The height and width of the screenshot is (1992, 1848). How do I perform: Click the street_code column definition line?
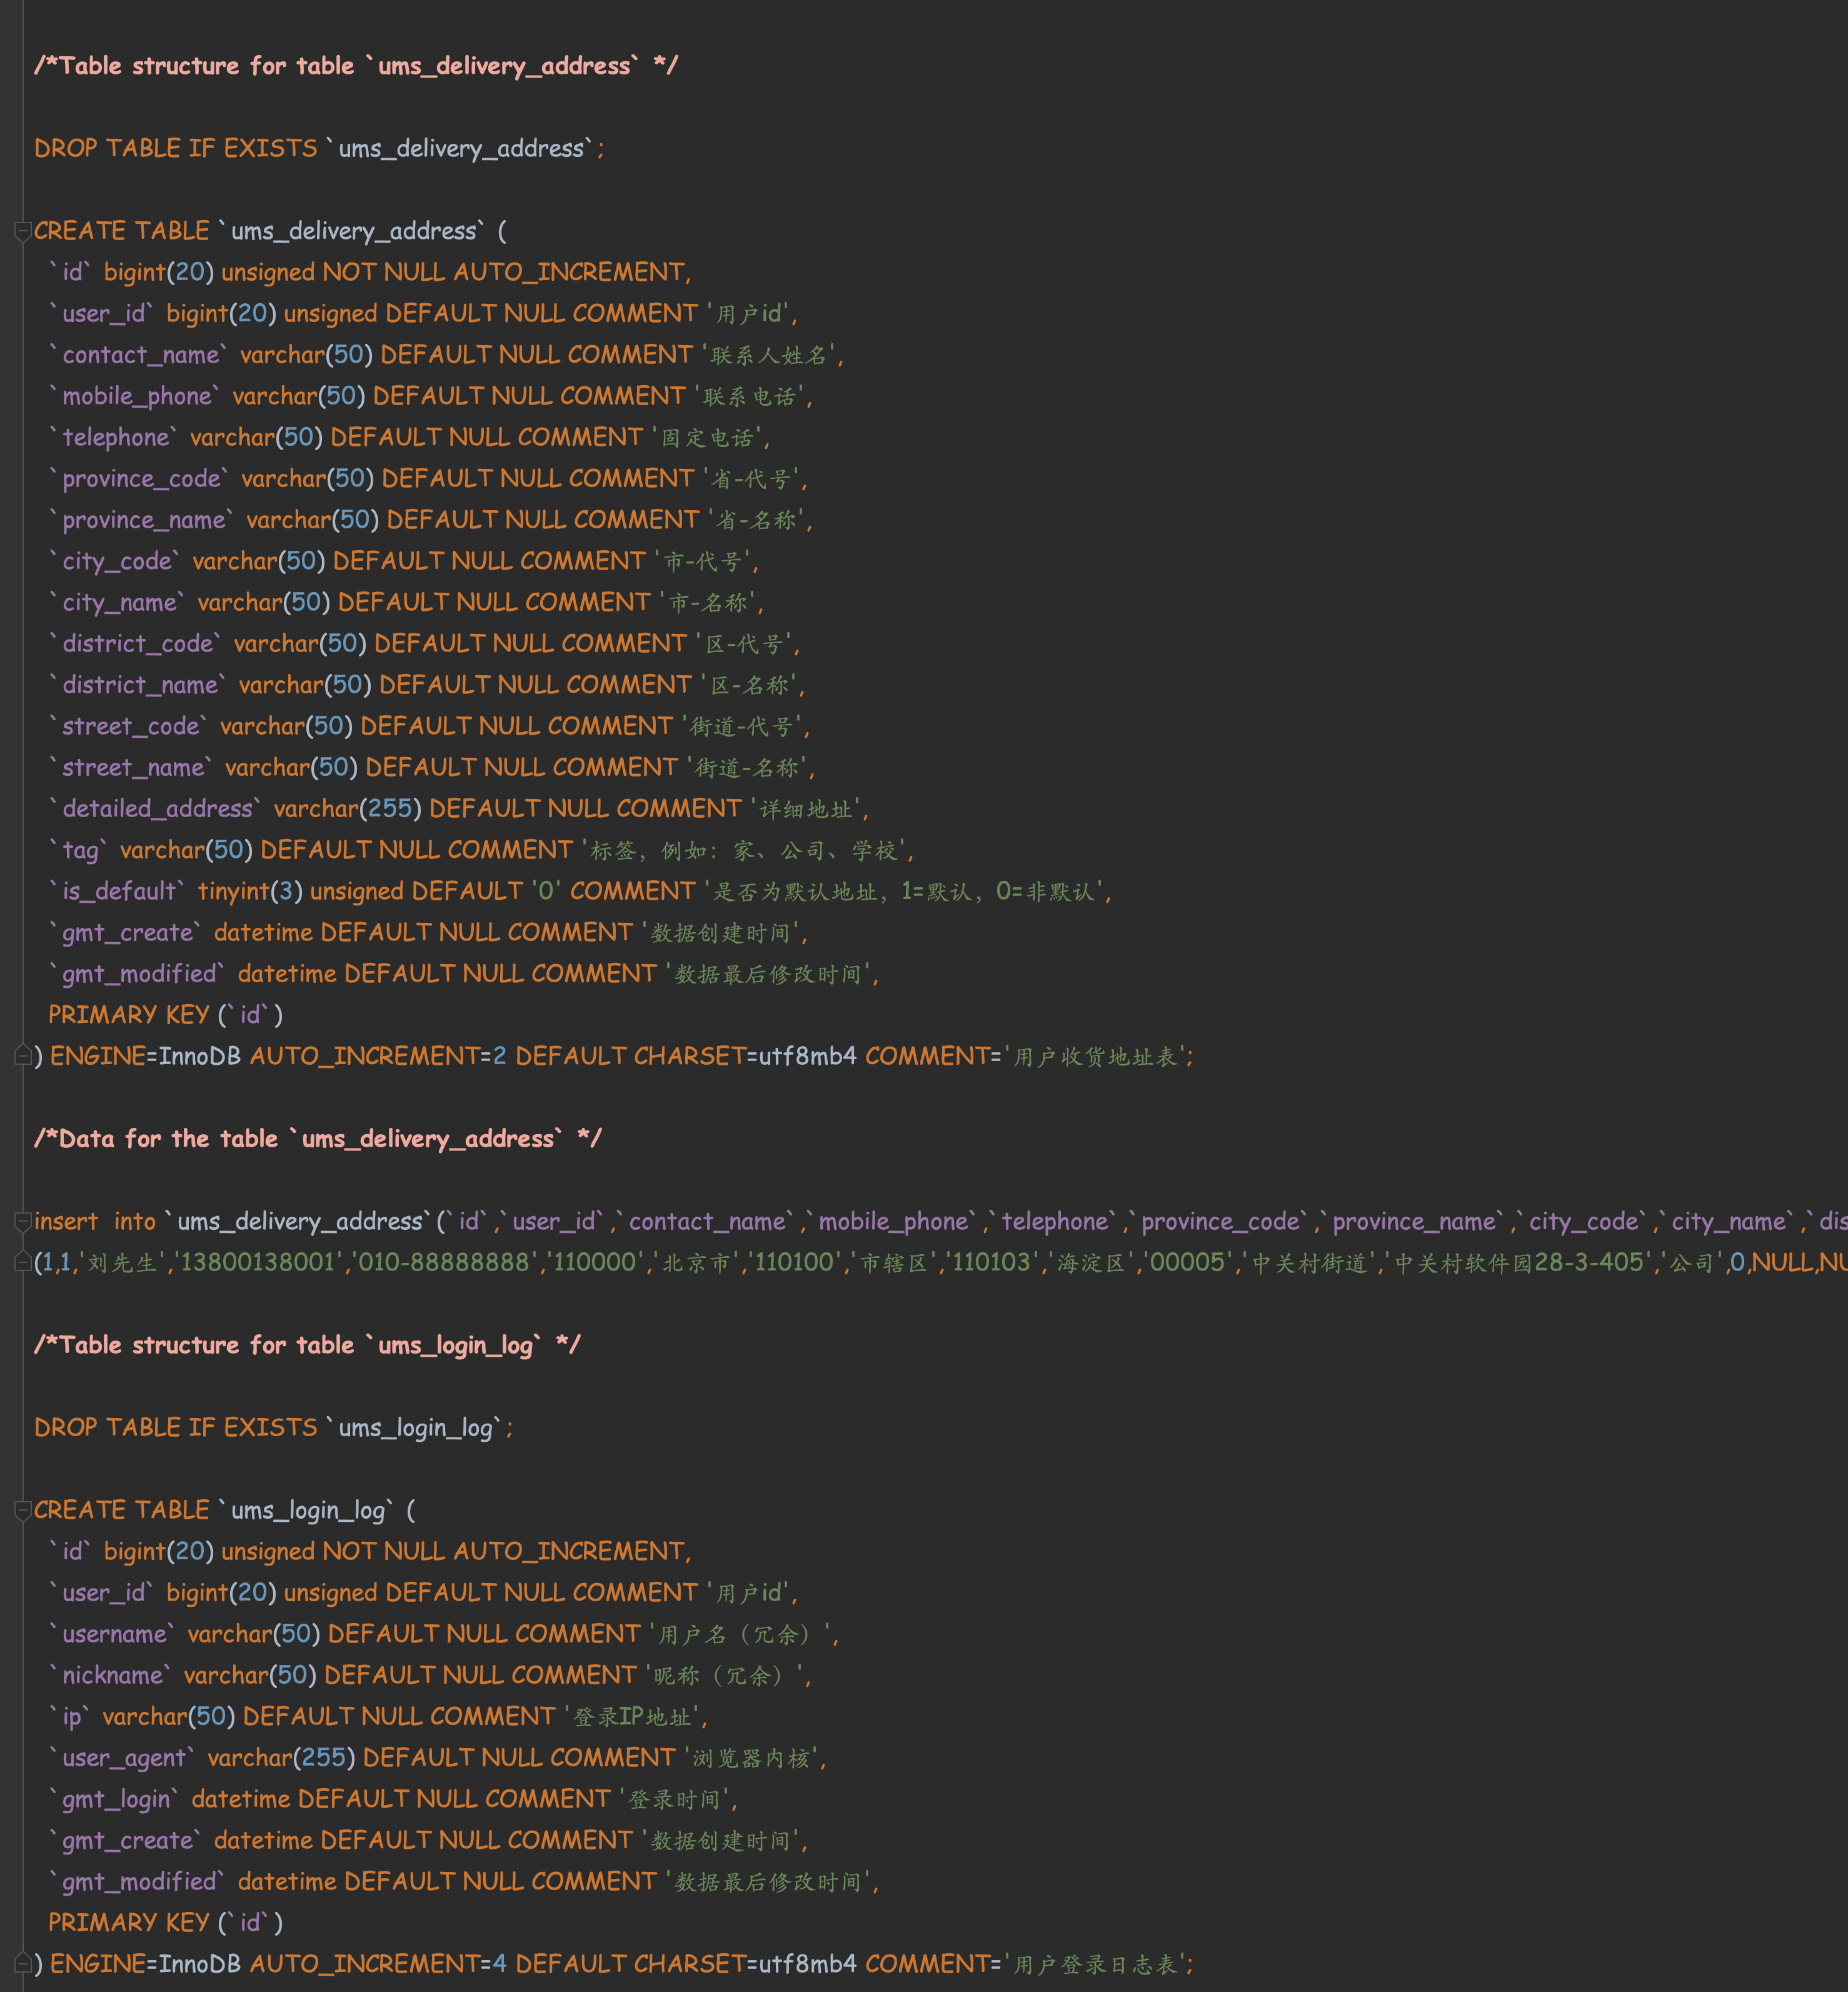430,726
